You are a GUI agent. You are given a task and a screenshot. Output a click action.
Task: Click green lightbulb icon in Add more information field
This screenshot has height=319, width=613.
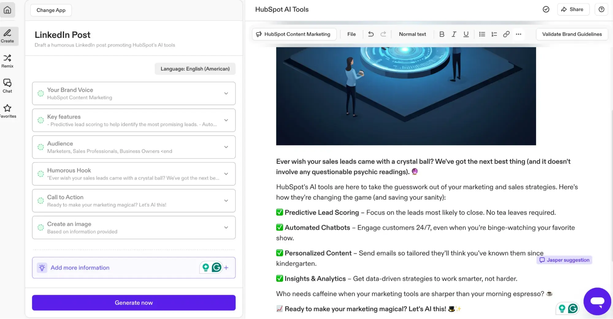pos(205,268)
